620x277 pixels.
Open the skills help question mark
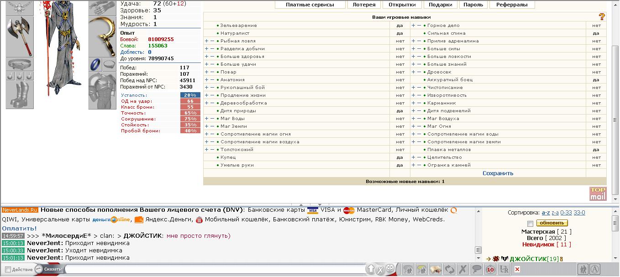(x=602, y=17)
